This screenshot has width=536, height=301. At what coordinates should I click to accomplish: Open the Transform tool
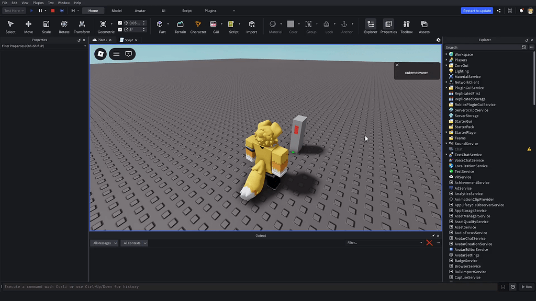click(82, 27)
